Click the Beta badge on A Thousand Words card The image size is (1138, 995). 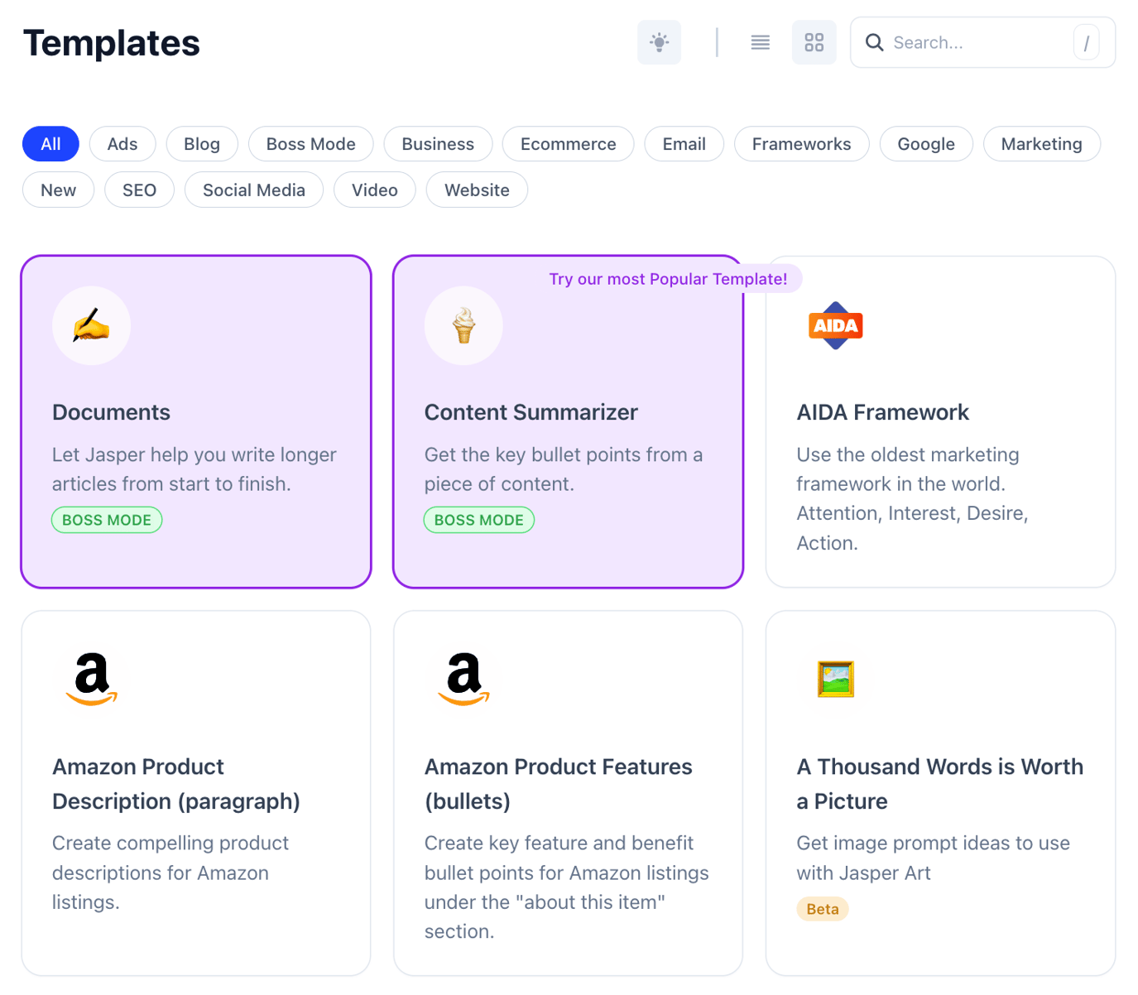(x=822, y=908)
